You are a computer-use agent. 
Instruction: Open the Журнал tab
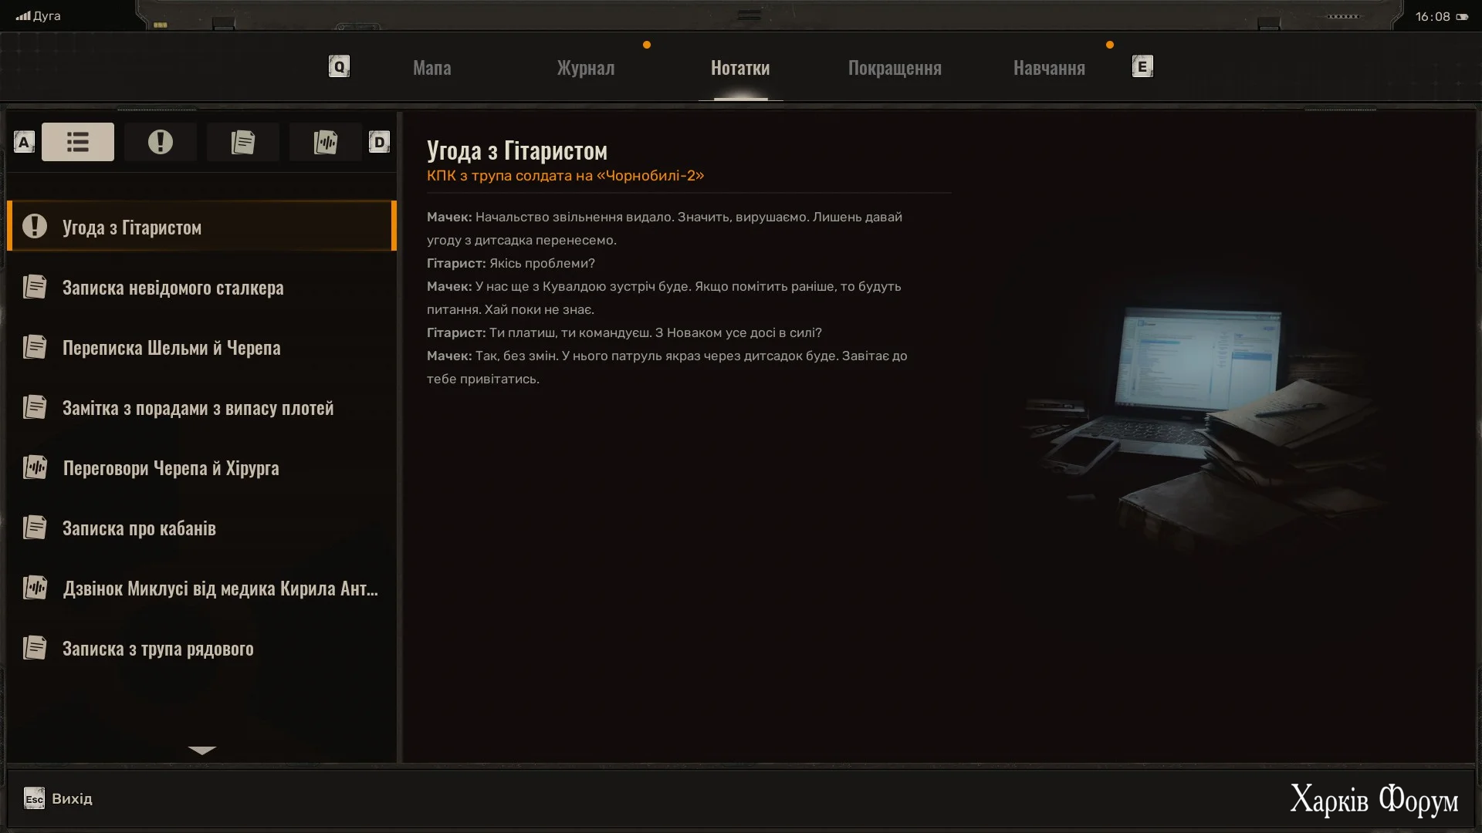click(x=585, y=68)
